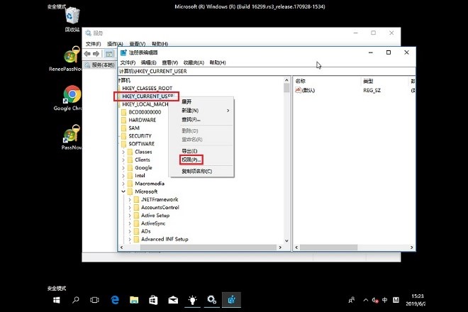Viewport: 468px width, 312px height.
Task: Click the M input method tray icon
Action: pyautogui.click(x=396, y=300)
